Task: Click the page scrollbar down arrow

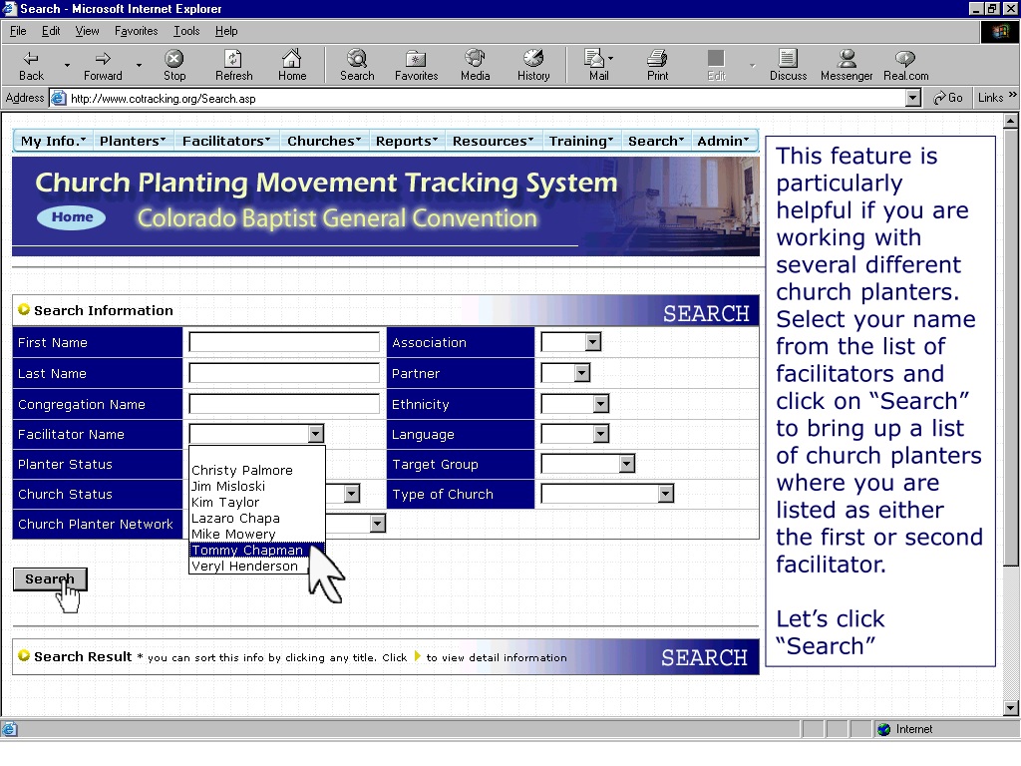Action: click(1010, 707)
